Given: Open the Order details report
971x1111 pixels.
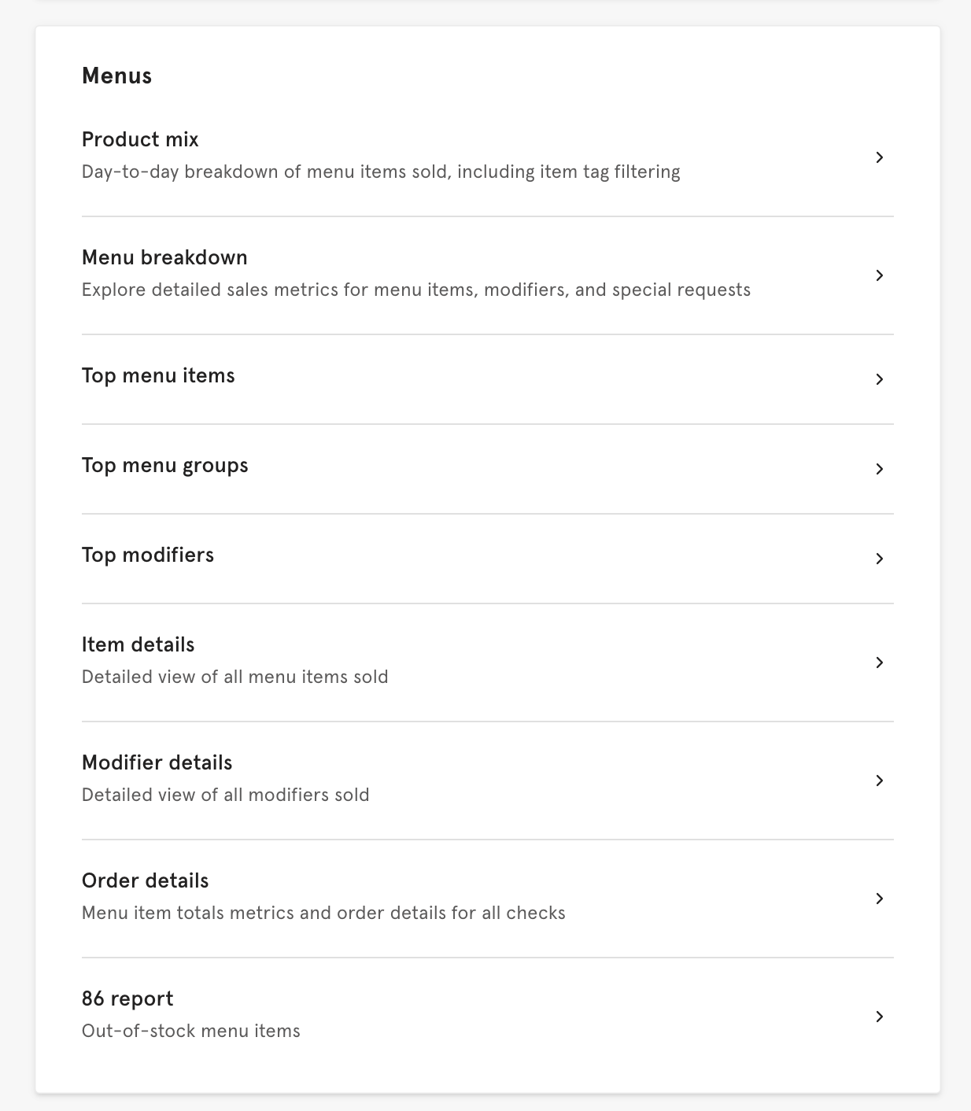Looking at the screenshot, I should [145, 881].
